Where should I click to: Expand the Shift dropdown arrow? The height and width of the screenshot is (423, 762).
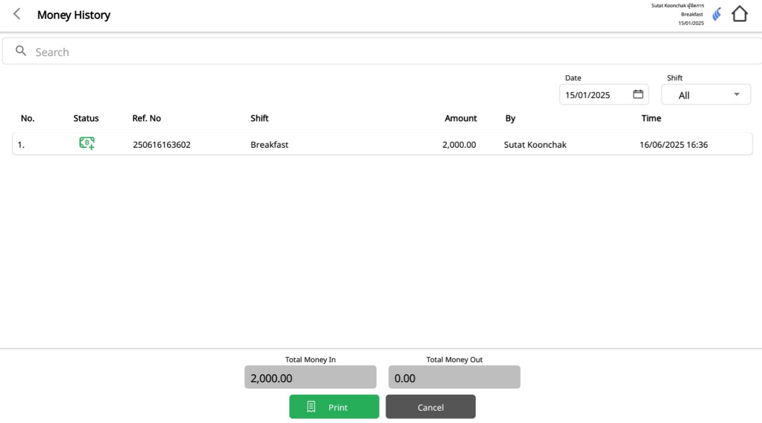coord(736,95)
